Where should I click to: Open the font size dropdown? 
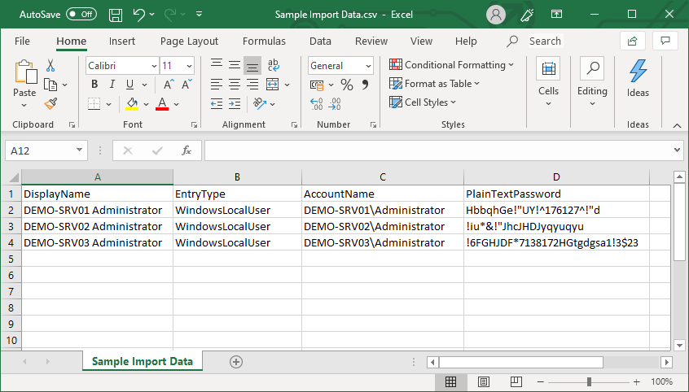(x=190, y=66)
